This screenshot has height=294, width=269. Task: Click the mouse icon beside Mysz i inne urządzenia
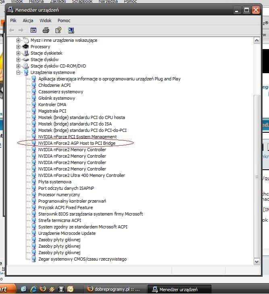point(26,40)
